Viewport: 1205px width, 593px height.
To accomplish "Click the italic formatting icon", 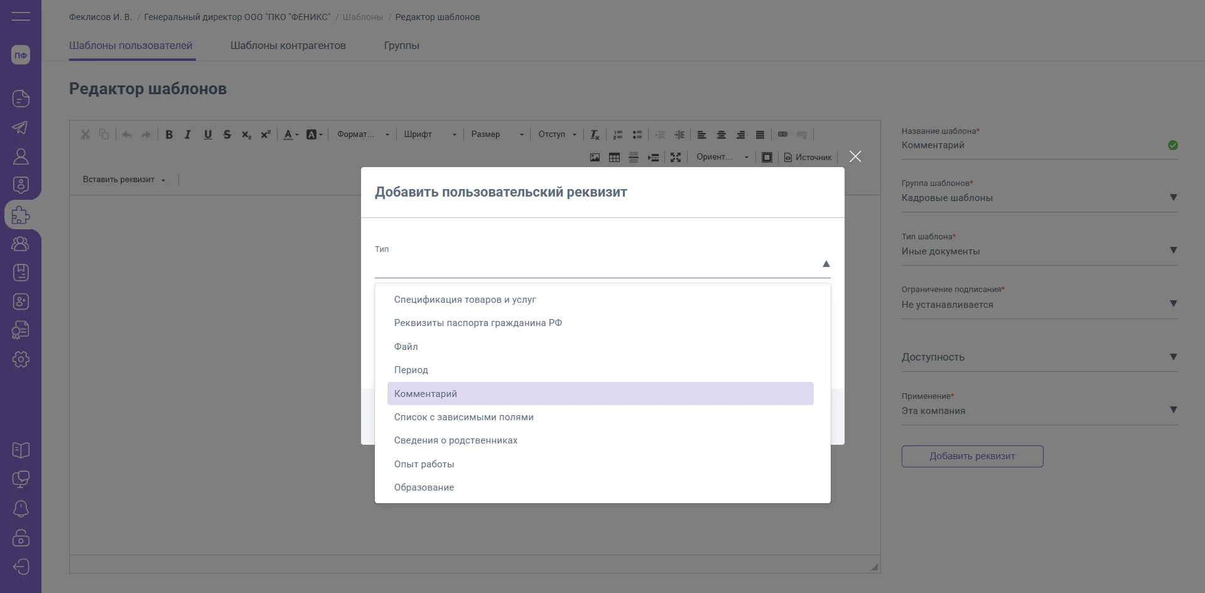I will coord(188,134).
